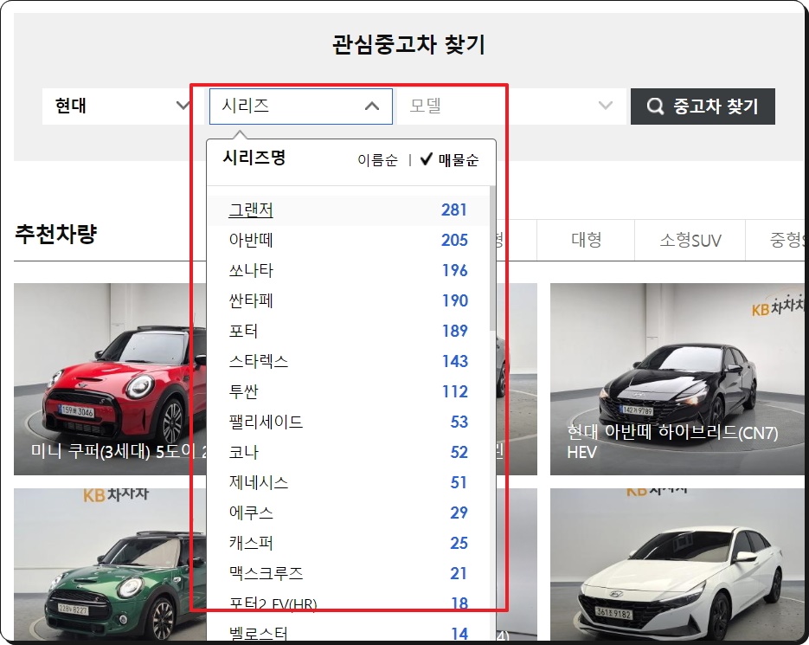Screen dimensions: 809x645
Task: Open the 모델 dropdown
Action: pyautogui.click(x=511, y=106)
